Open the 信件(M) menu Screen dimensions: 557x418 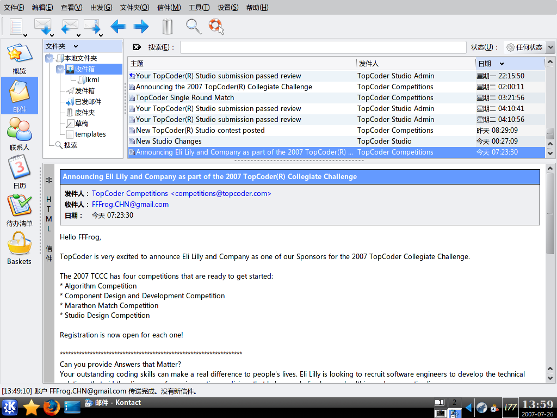tap(169, 7)
